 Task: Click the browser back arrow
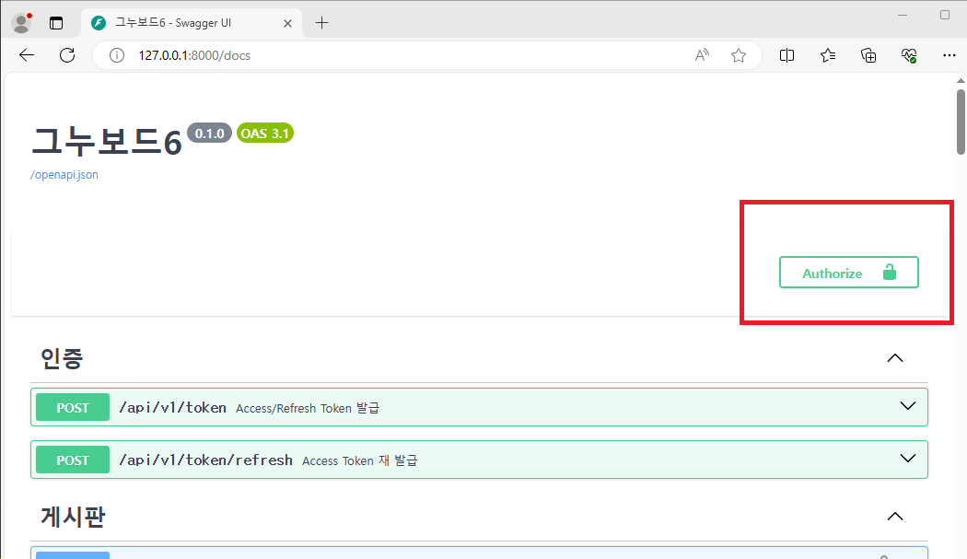click(27, 55)
